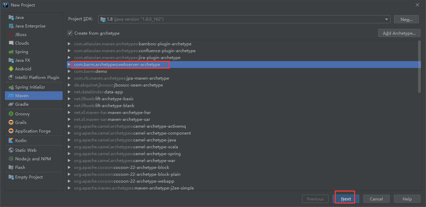This screenshot has height=207, width=426.
Task: Click the Node.js and NPM icon
Action: (x=11, y=159)
